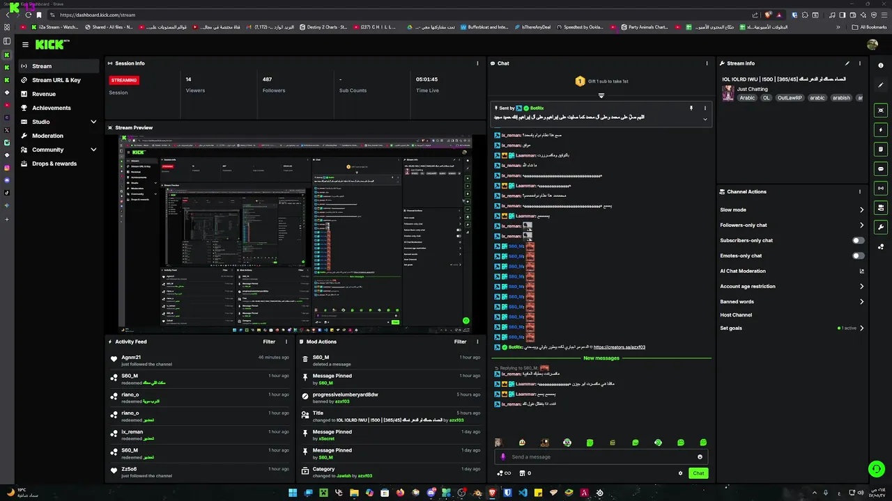Edit stream info with pencil icon
The width and height of the screenshot is (892, 501).
tap(847, 63)
